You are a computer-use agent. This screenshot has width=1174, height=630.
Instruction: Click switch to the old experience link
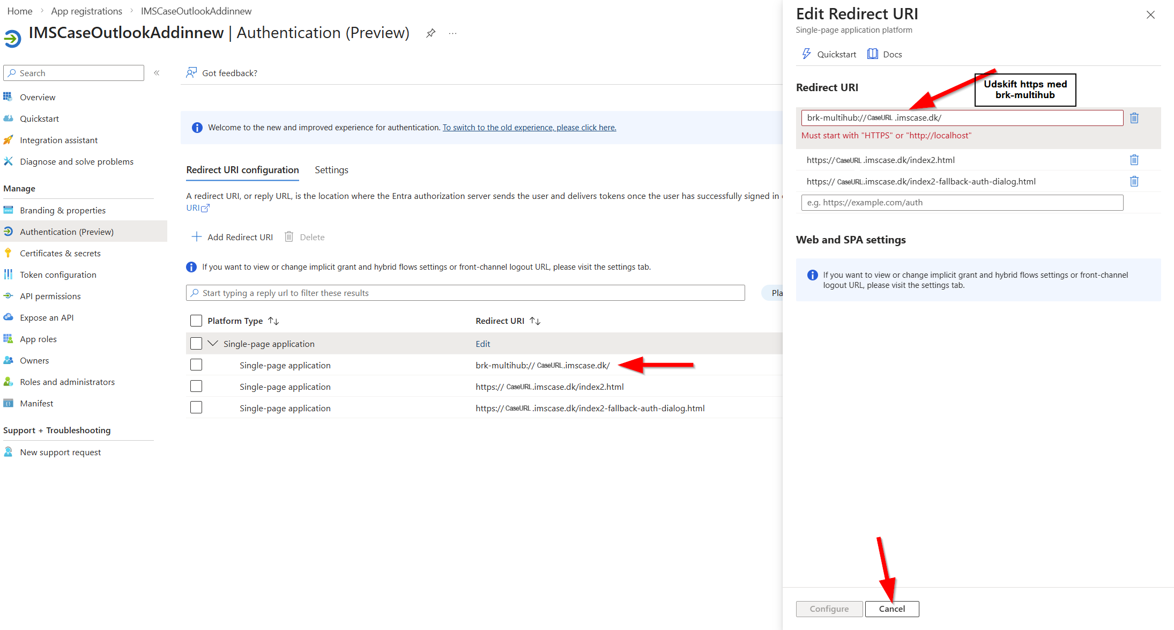(529, 128)
